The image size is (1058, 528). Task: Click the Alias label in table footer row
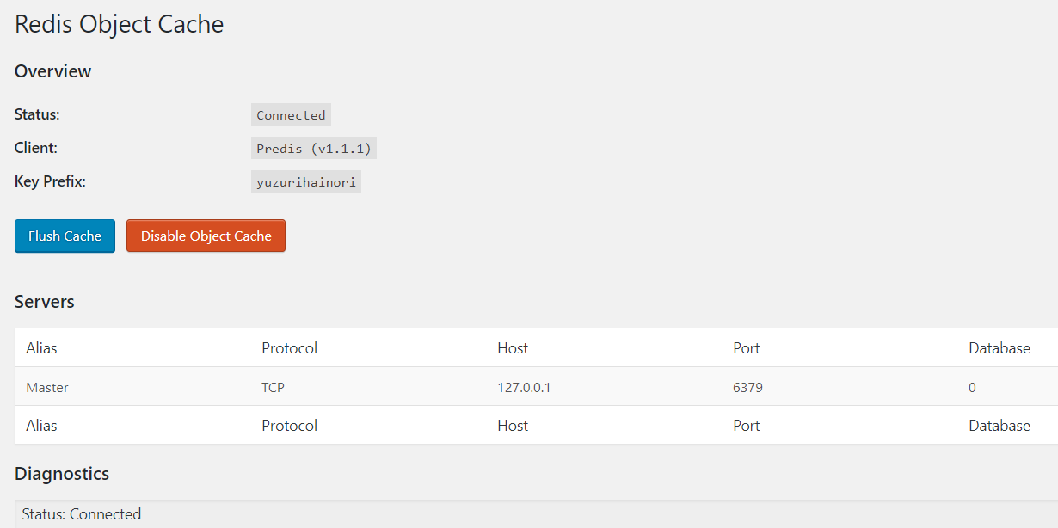[41, 426]
